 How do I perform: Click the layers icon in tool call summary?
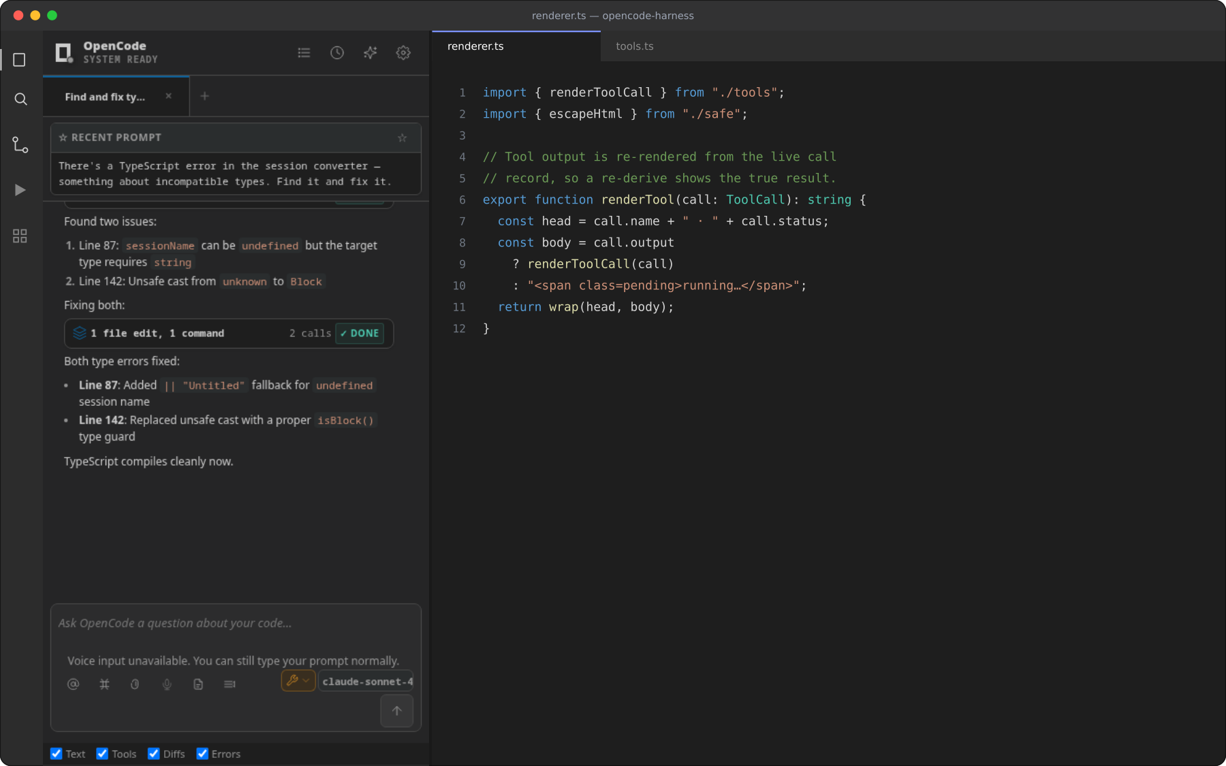[80, 333]
